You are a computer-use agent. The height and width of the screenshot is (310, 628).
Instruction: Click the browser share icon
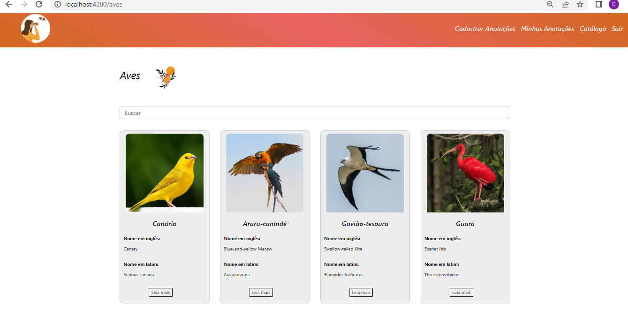(x=565, y=5)
